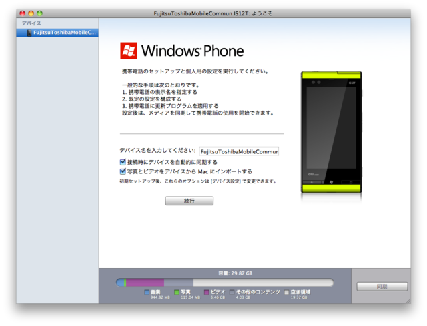Click the 115.04 MB photo size value
The height and width of the screenshot is (326, 427).
(190, 297)
